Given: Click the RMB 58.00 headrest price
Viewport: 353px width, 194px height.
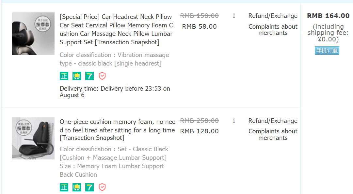Looking at the screenshot, I should click(x=199, y=26).
